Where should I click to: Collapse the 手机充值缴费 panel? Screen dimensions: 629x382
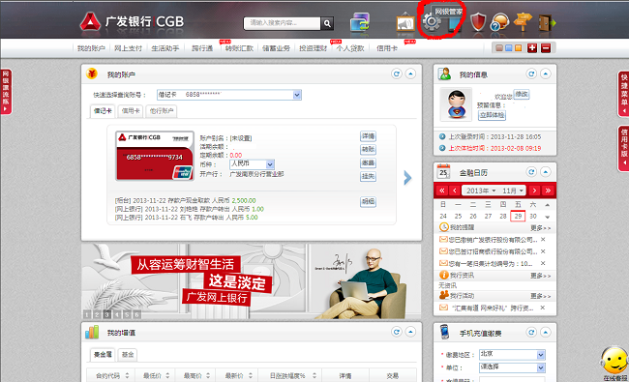point(545,333)
